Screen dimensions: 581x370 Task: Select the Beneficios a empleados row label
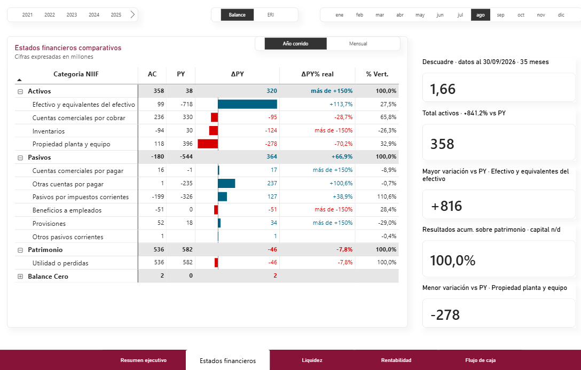67,210
